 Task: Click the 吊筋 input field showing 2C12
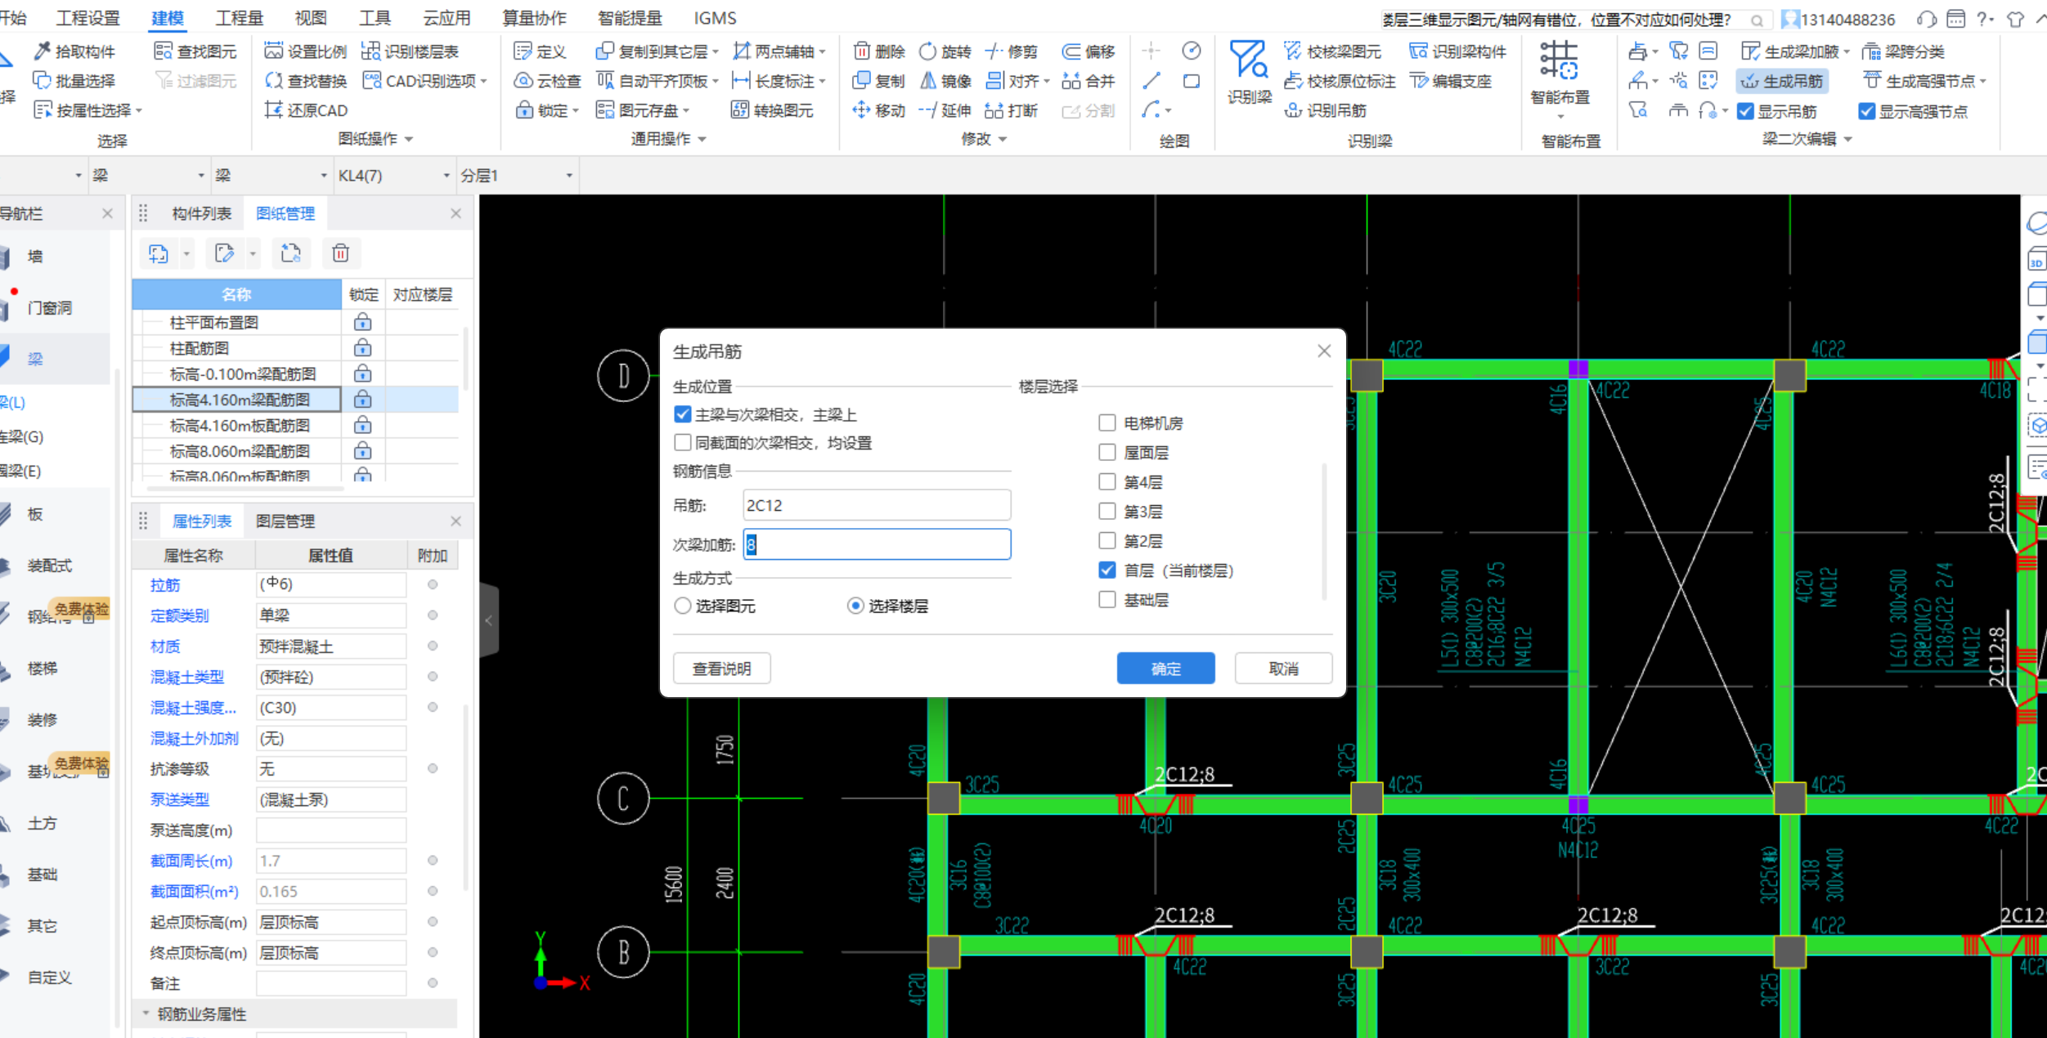[x=877, y=505]
